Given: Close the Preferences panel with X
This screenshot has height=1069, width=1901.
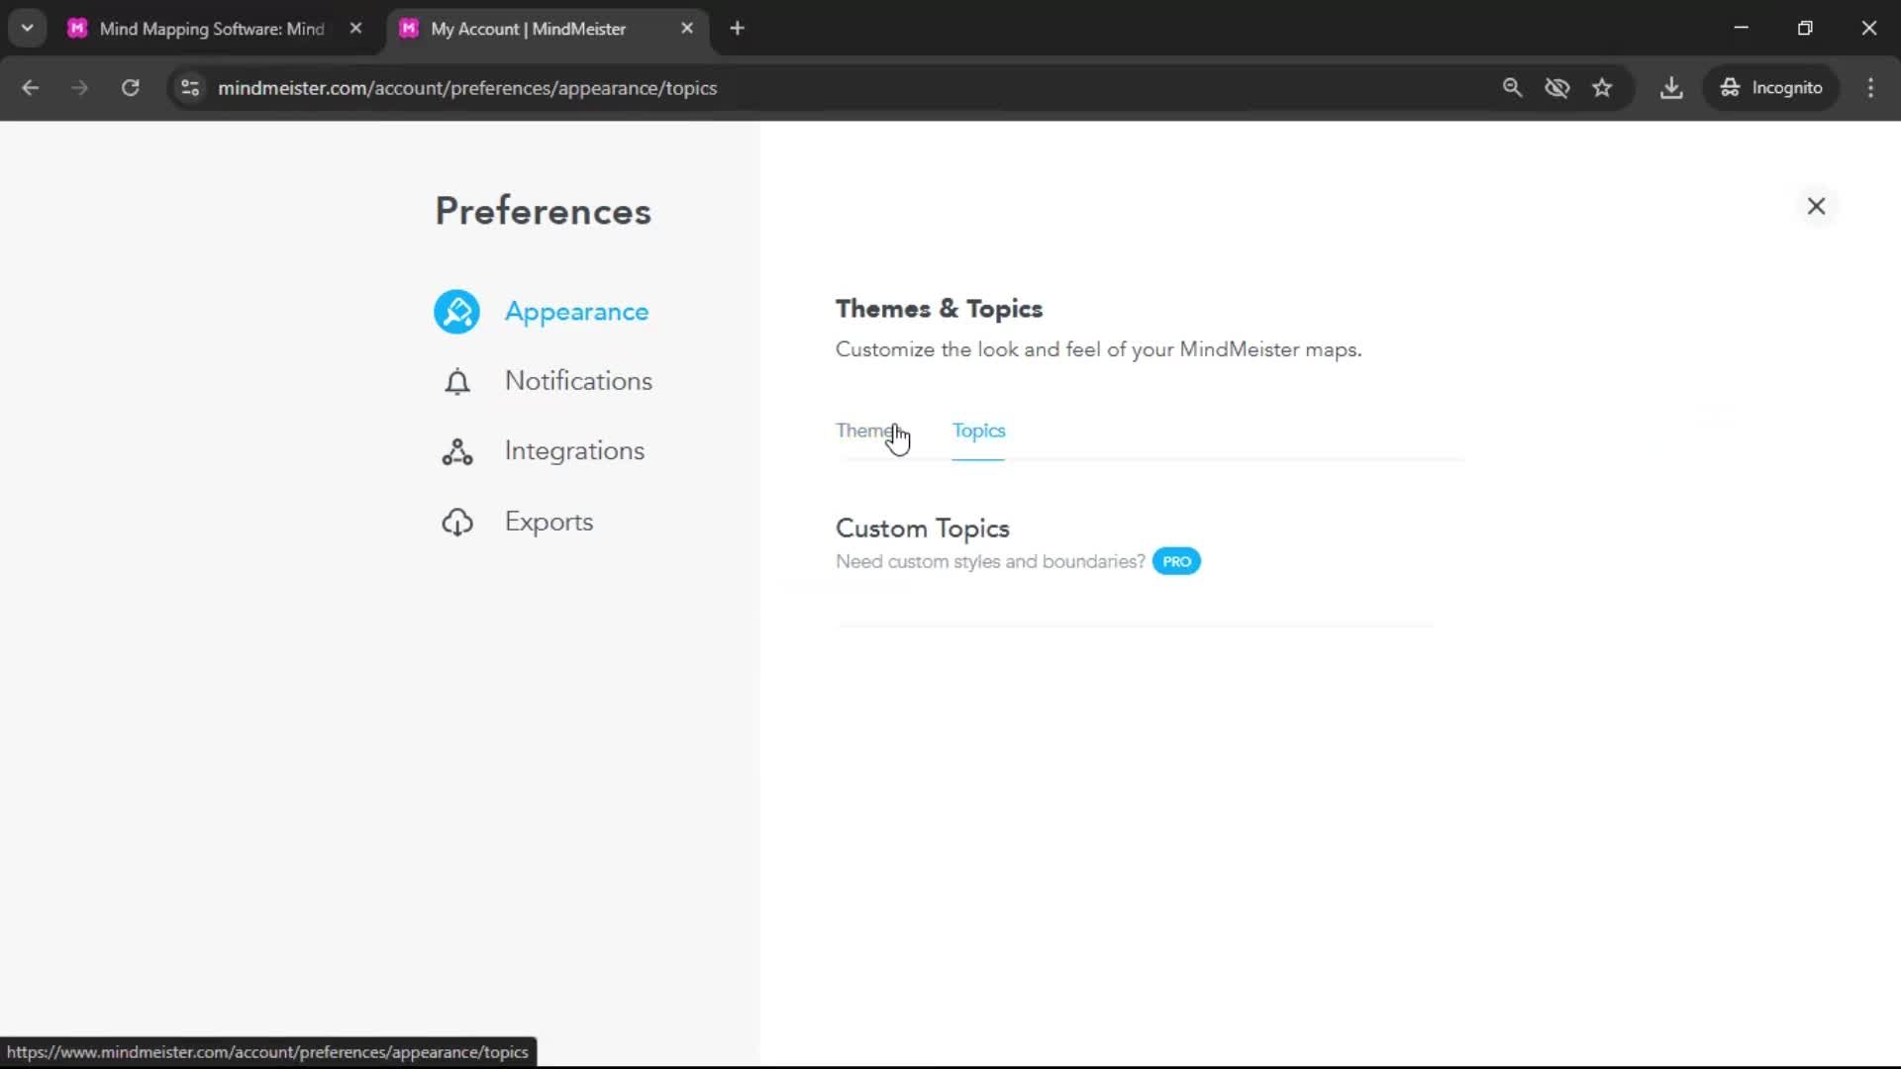Looking at the screenshot, I should point(1816,206).
